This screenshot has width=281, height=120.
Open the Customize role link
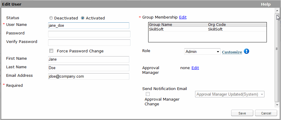232,52
